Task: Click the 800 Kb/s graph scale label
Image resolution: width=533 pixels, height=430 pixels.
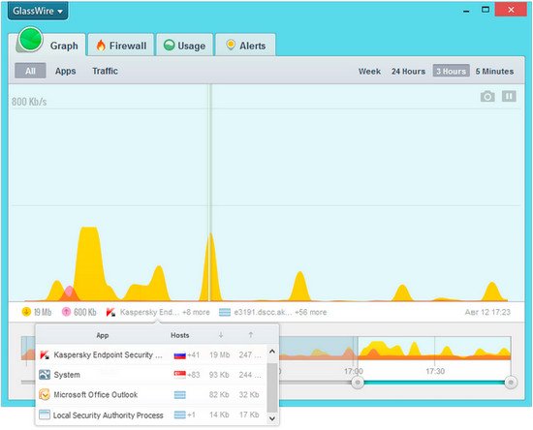Action: pos(29,102)
